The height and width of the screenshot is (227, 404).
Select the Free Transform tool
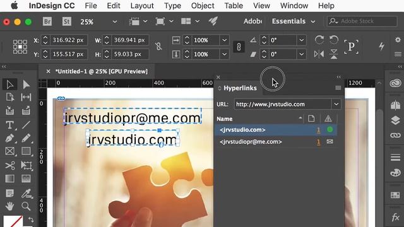tap(26, 165)
